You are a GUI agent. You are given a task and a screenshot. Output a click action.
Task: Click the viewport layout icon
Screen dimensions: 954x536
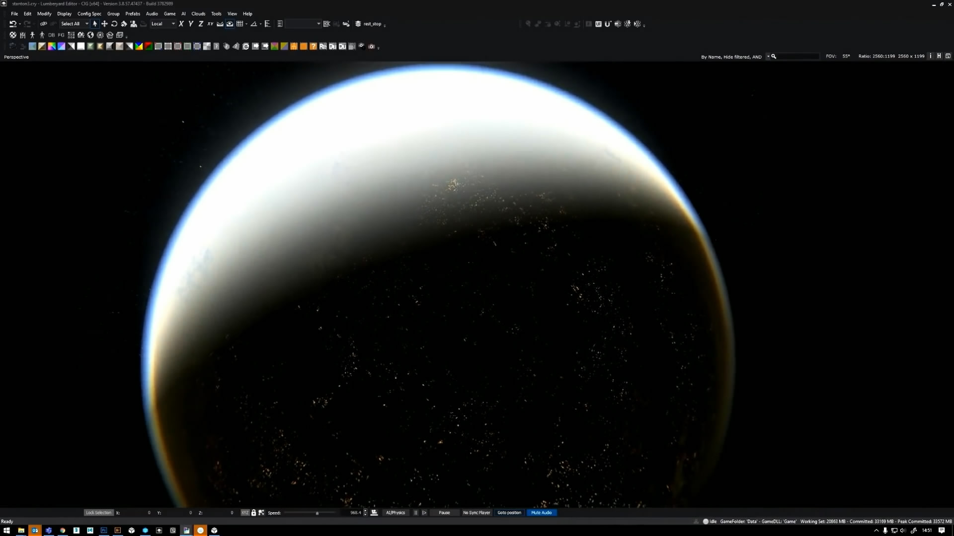pyautogui.click(x=948, y=56)
